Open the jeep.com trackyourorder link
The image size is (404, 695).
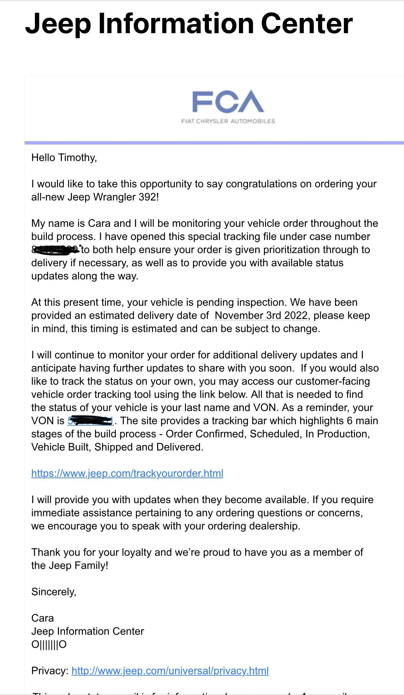127,473
